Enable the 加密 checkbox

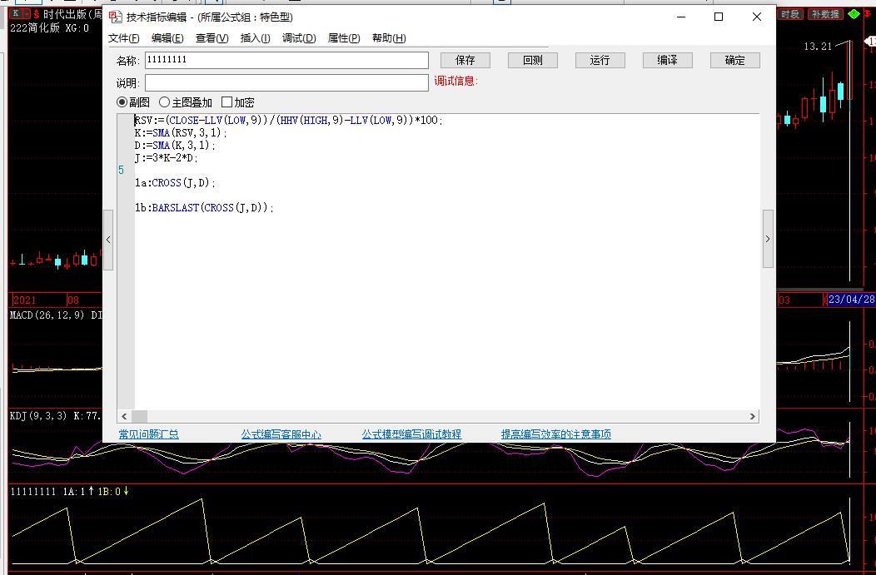point(226,102)
